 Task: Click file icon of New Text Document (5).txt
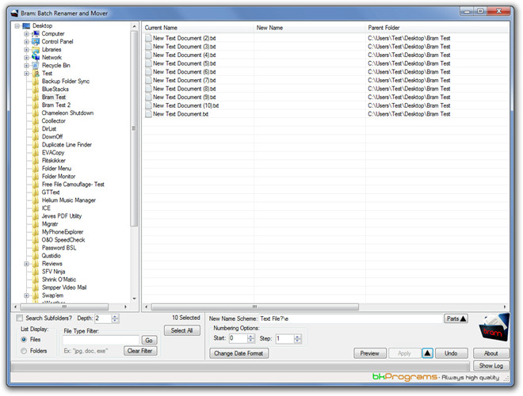[148, 63]
